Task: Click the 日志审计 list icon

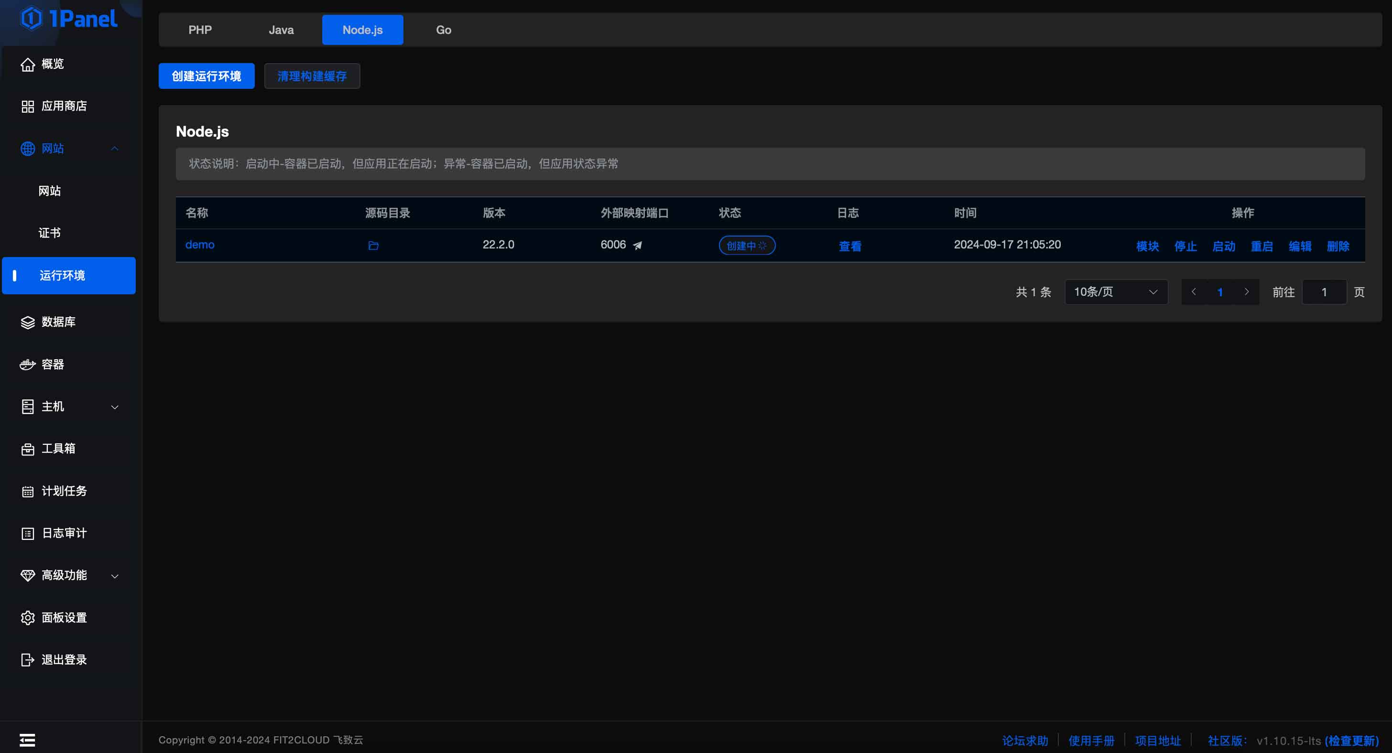Action: (x=28, y=534)
